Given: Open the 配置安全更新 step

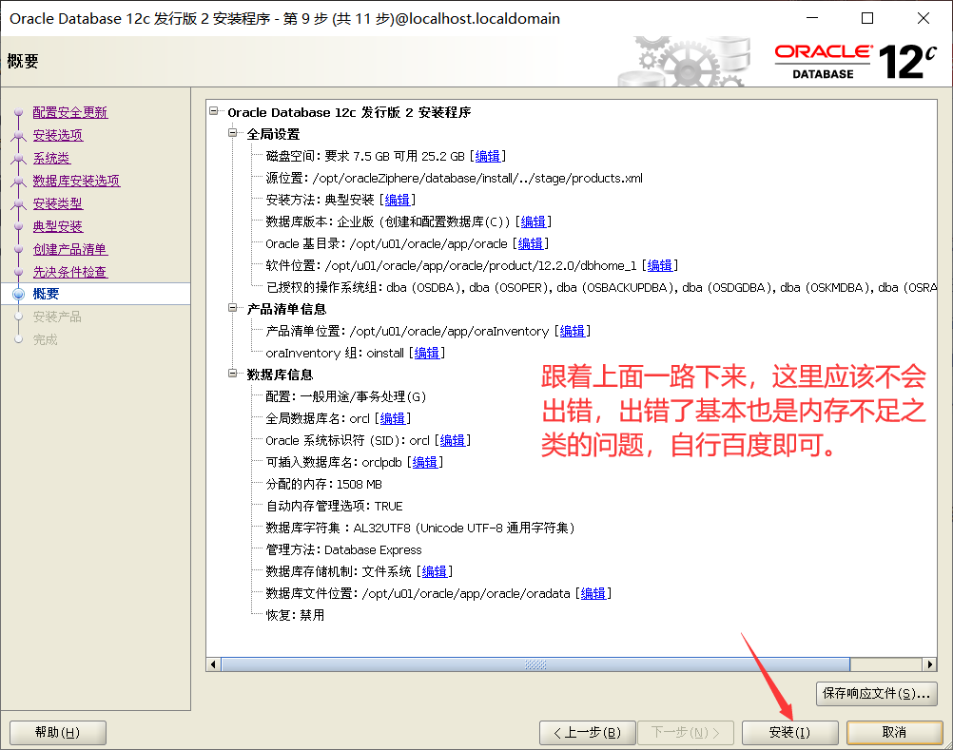Looking at the screenshot, I should (69, 112).
